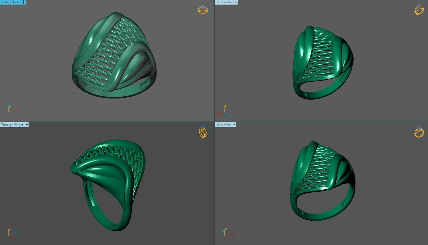
Task: Click the ring icon in Through Finger viewport
Action: 203,132
